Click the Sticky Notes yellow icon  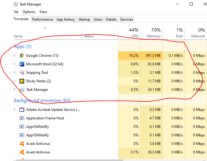tap(22, 81)
